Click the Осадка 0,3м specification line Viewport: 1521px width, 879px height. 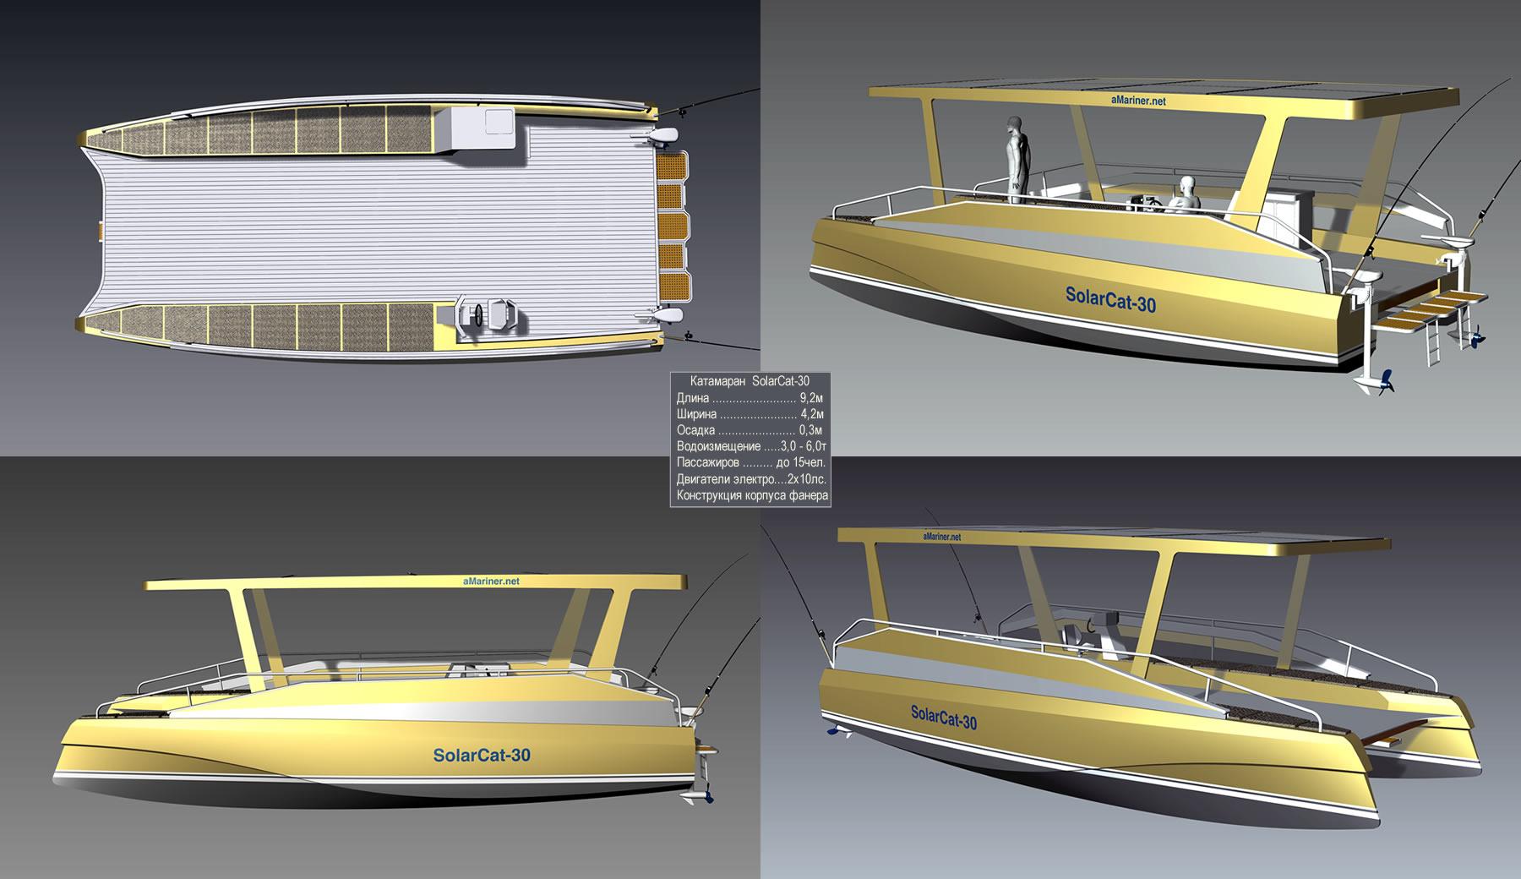coord(750,430)
